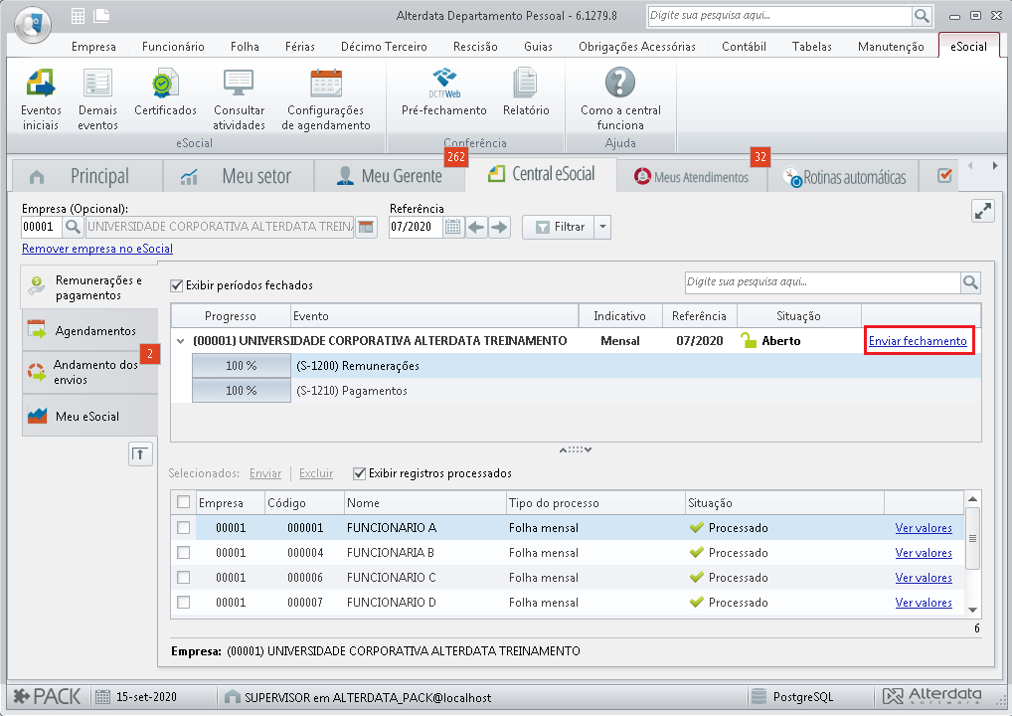Click the Referência date field 07/2020

[416, 227]
